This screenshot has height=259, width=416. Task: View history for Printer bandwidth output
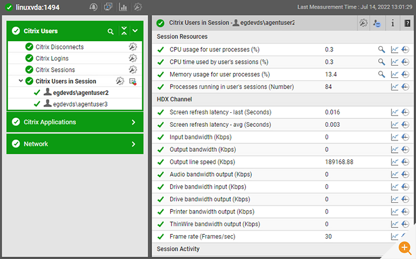pos(405,212)
